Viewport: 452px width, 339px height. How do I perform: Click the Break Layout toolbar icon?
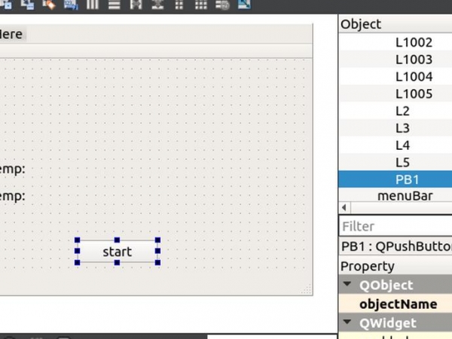point(222,5)
